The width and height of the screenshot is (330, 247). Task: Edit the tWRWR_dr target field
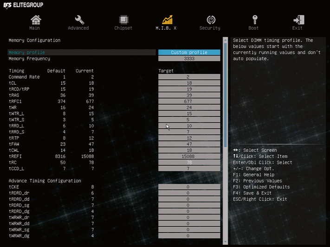[x=189, y=217]
